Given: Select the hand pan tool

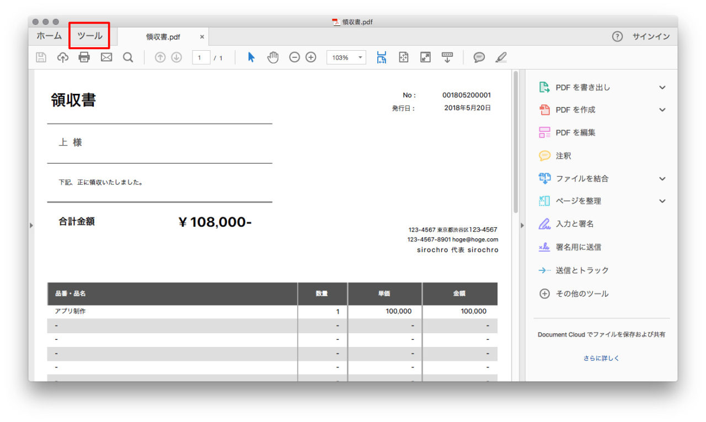Looking at the screenshot, I should pos(273,57).
